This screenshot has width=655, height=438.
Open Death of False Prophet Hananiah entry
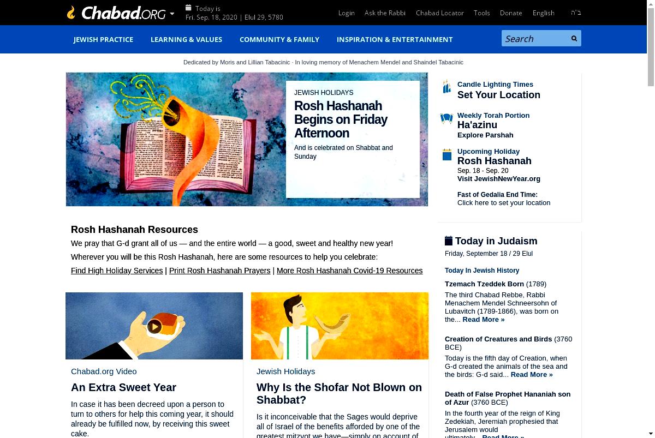tap(508, 398)
